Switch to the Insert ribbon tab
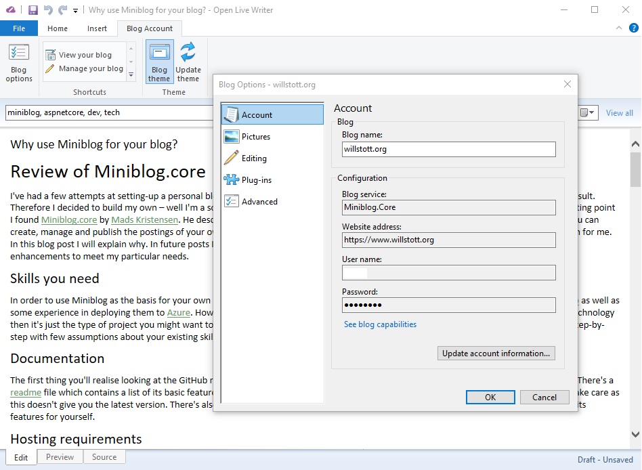The height and width of the screenshot is (470, 642). [x=97, y=28]
